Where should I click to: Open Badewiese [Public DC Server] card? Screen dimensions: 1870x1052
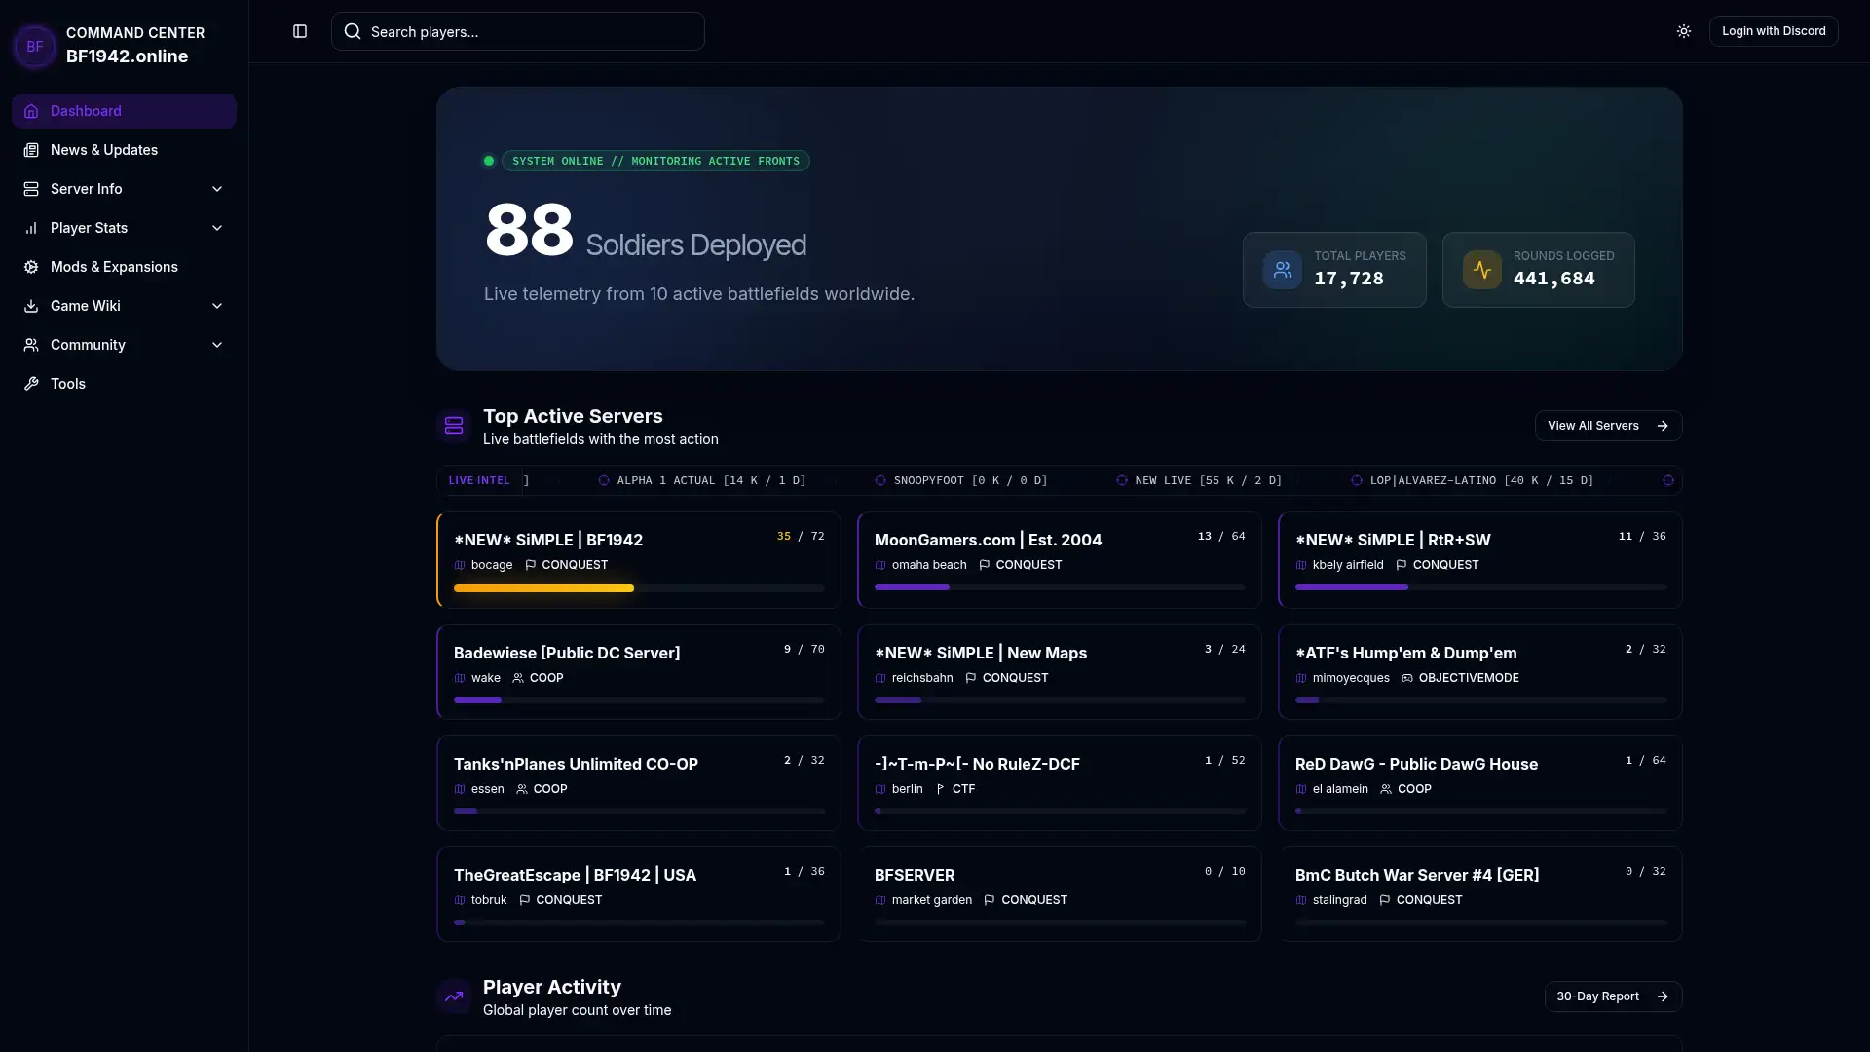pyautogui.click(x=638, y=672)
